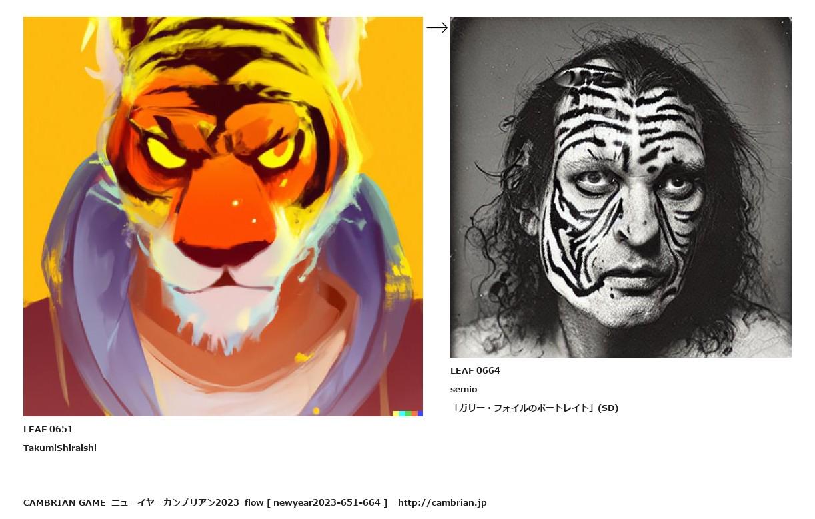Select the LEAF 0664 label
The width and height of the screenshot is (815, 519).
coord(475,370)
